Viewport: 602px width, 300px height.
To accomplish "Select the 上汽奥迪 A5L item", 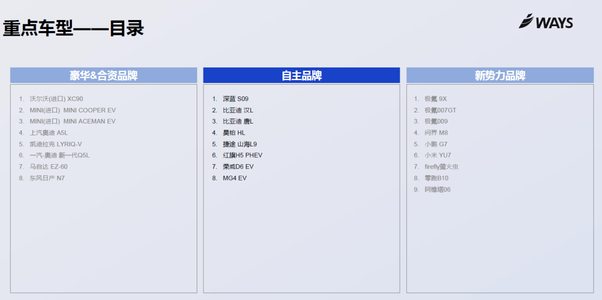I will point(48,133).
